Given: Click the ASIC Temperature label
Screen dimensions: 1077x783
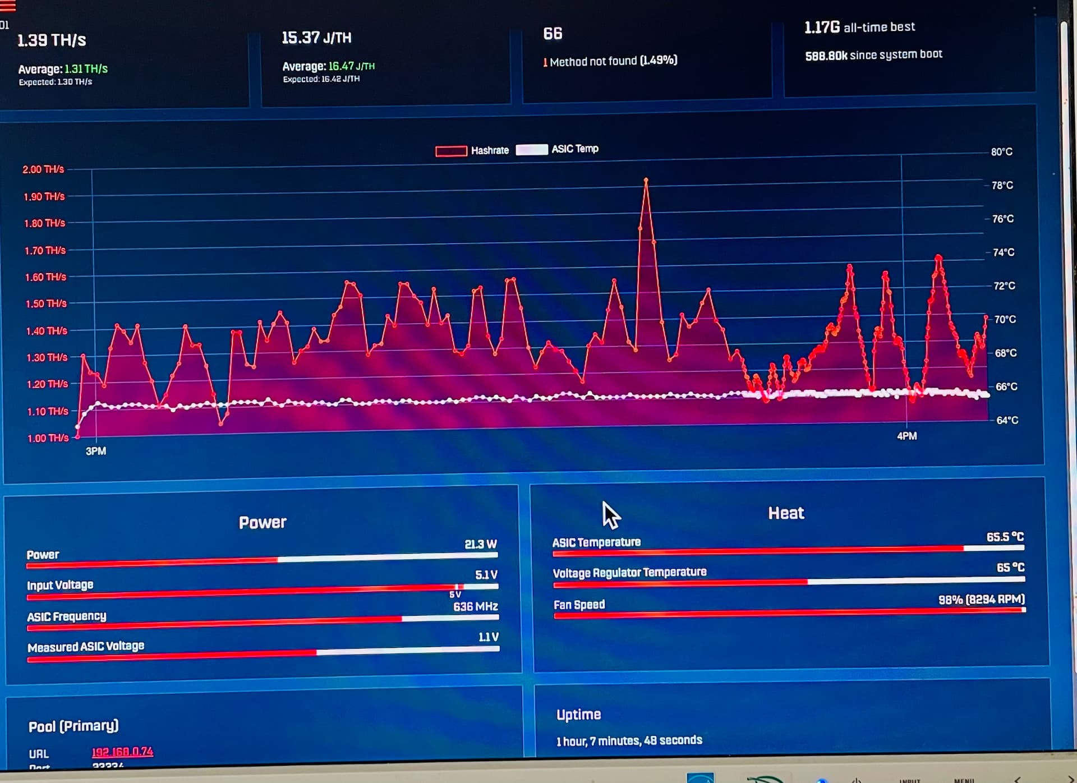Looking at the screenshot, I should pos(596,542).
